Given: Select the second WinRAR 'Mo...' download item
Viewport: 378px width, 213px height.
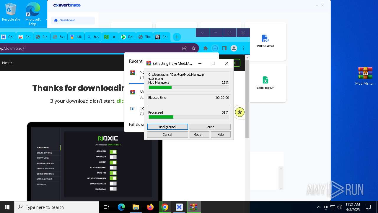Looking at the screenshot, I should coord(133,92).
